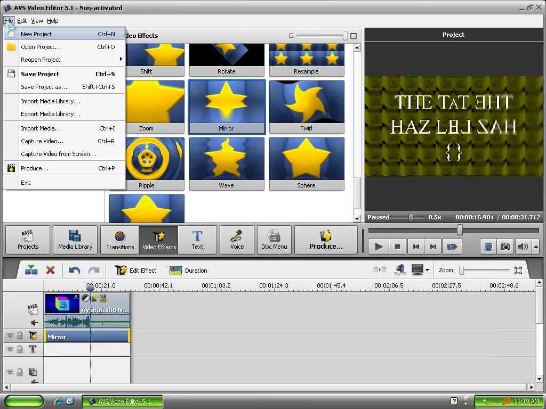Take a snapshot with camera icon
This screenshot has width=546, height=409.
click(505, 247)
